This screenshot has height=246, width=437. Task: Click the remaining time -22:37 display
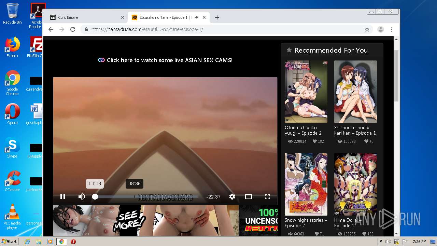[213, 197]
